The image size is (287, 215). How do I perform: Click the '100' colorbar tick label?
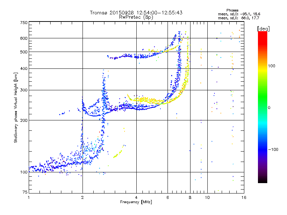coord(272,66)
